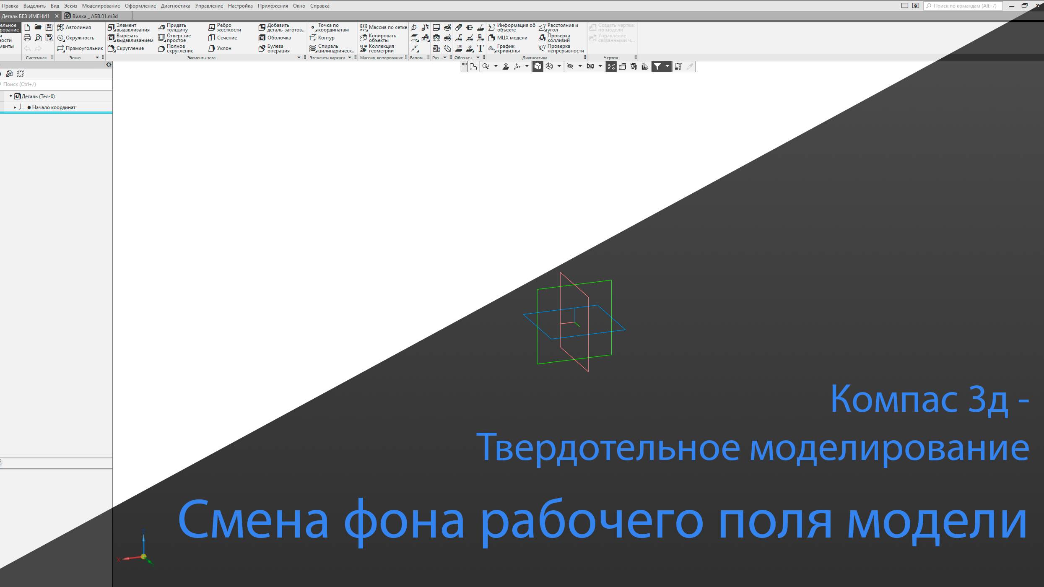Viewport: 1044px width, 587px height.
Task: Select the Уклон tool
Action: point(223,48)
